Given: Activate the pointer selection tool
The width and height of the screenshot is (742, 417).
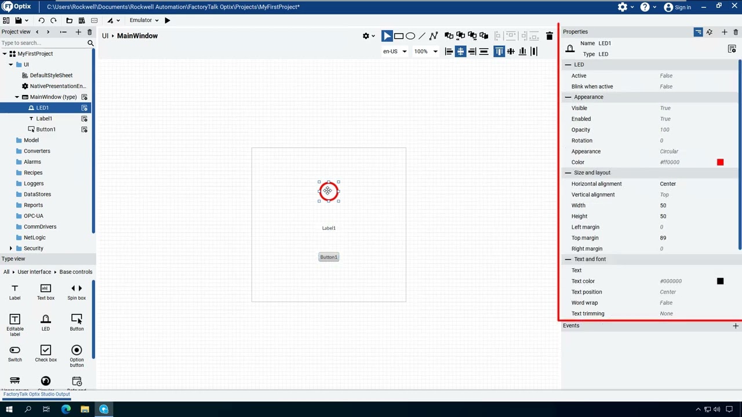Looking at the screenshot, I should [x=387, y=36].
